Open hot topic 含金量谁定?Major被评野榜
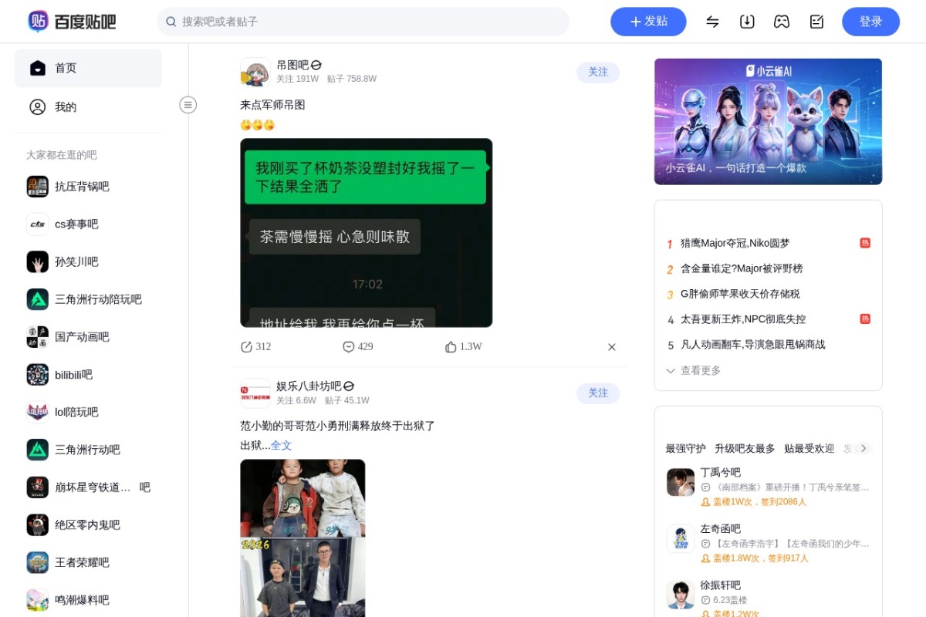The height and width of the screenshot is (617, 926). [742, 269]
